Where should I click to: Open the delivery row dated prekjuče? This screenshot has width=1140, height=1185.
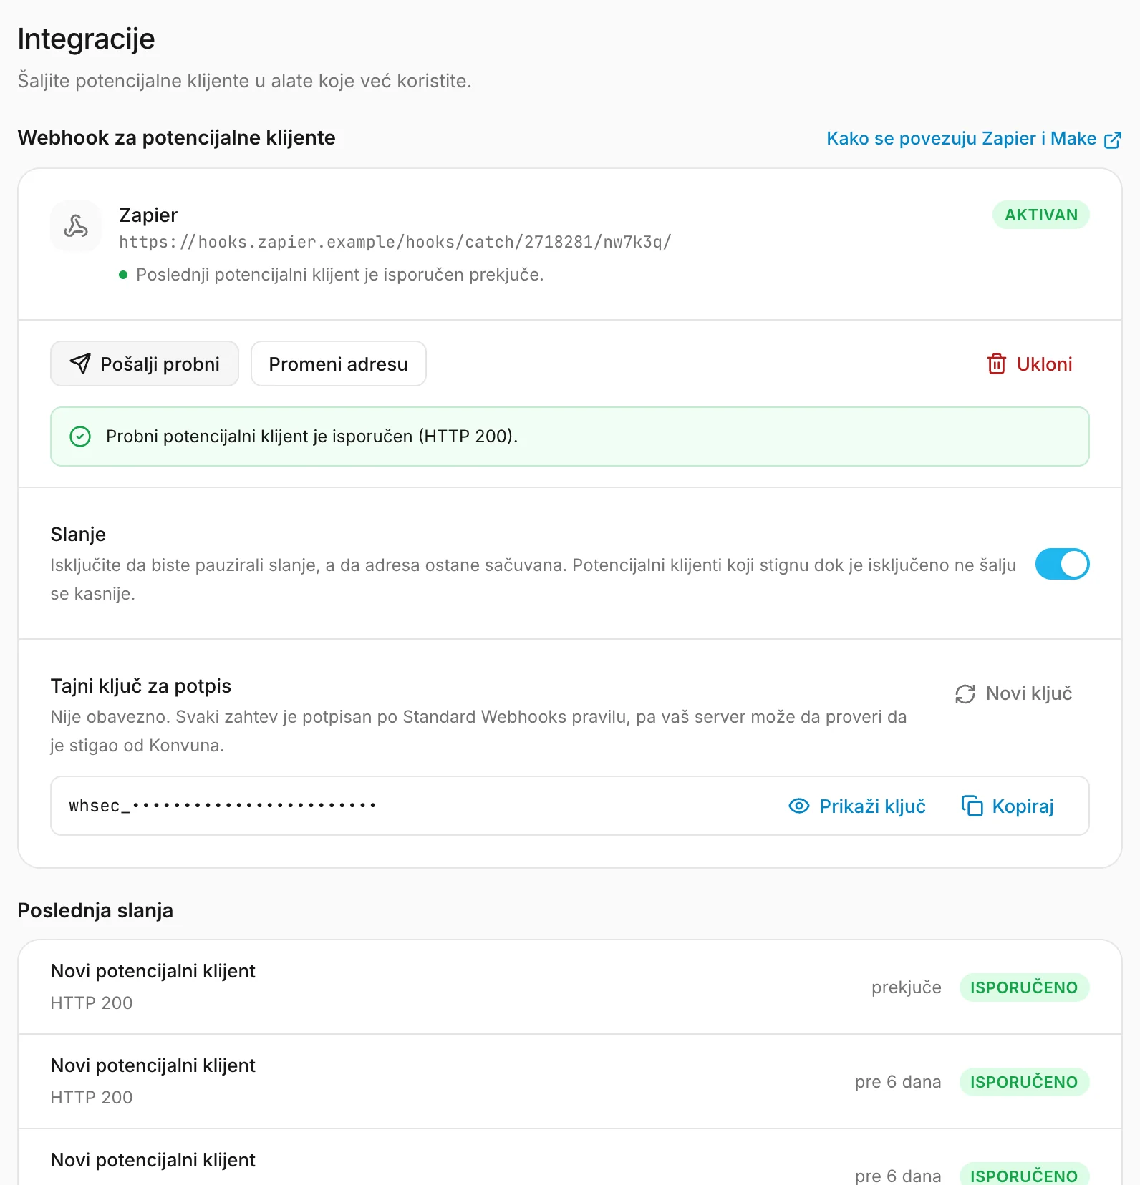(x=570, y=987)
